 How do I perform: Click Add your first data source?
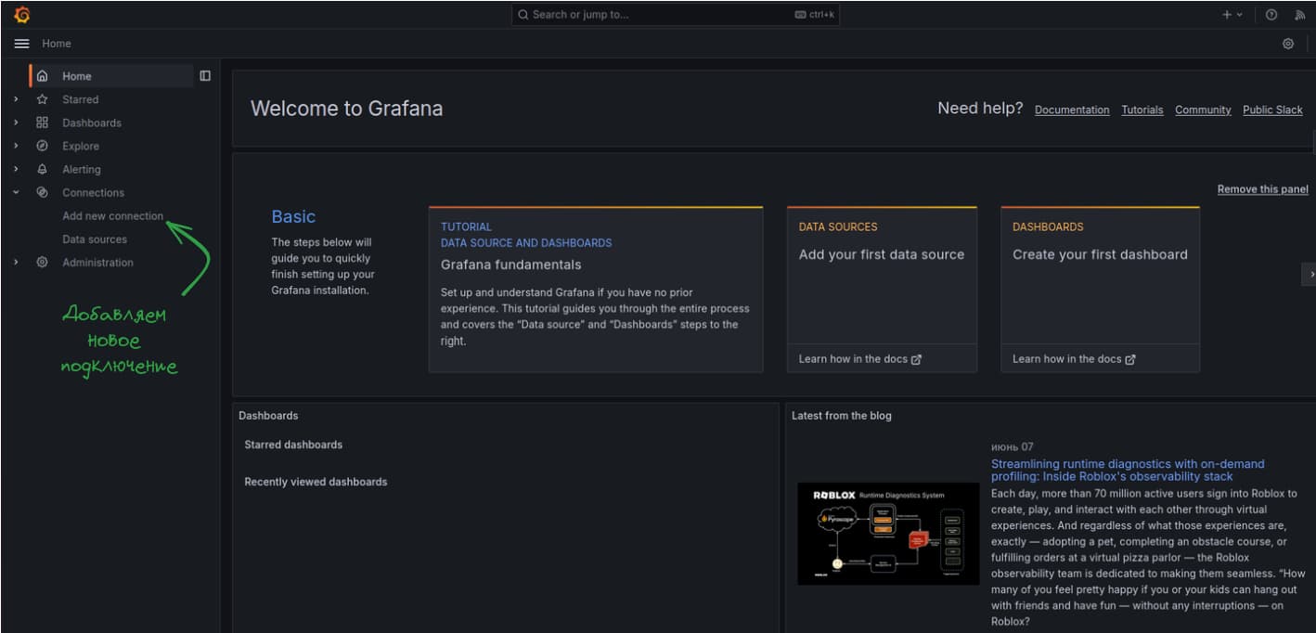point(882,254)
